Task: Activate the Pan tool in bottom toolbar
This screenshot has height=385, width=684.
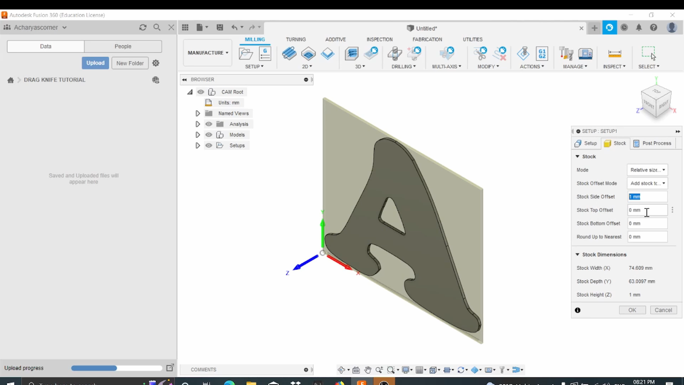Action: tap(368, 370)
